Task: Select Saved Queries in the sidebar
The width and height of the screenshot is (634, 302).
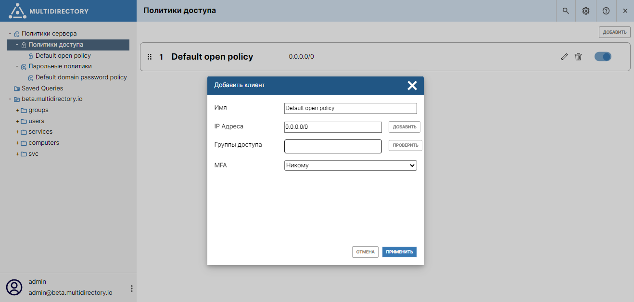Action: click(x=42, y=88)
